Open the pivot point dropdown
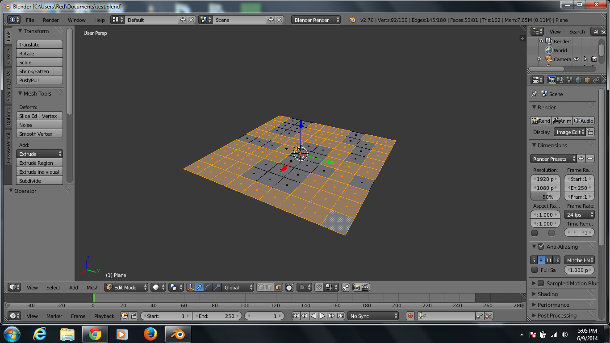Screen dimensions: 610x343 176,287
